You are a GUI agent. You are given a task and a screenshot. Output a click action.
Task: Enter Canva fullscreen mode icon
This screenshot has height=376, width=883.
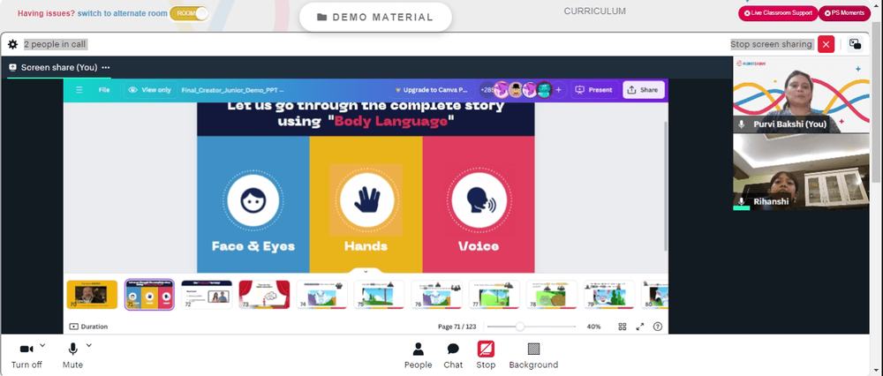639,327
